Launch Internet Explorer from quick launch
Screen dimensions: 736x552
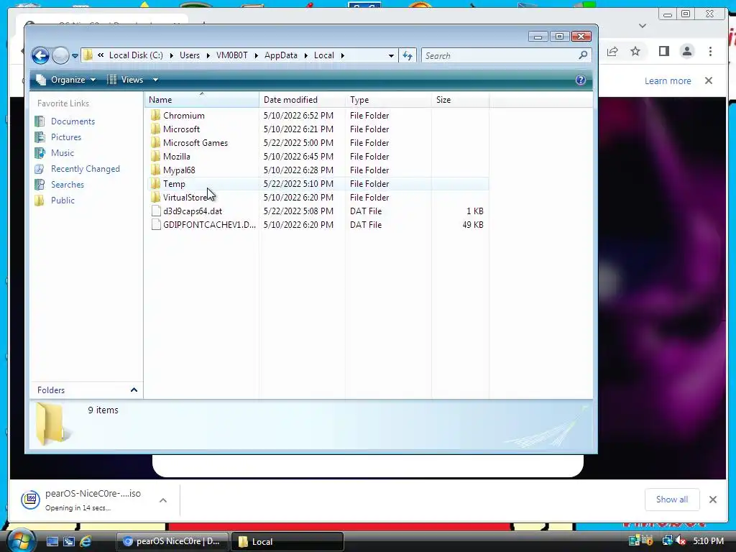pyautogui.click(x=86, y=542)
